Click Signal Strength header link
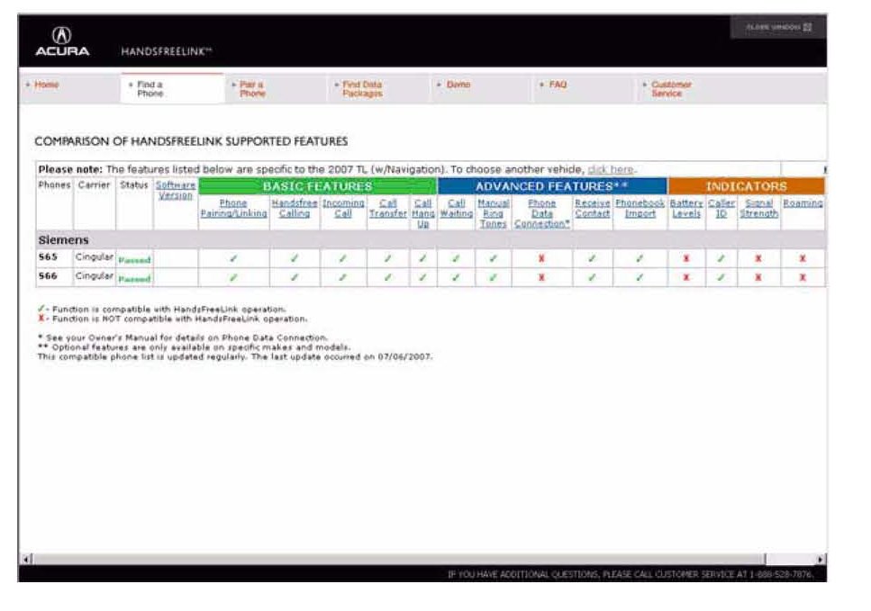 point(758,209)
